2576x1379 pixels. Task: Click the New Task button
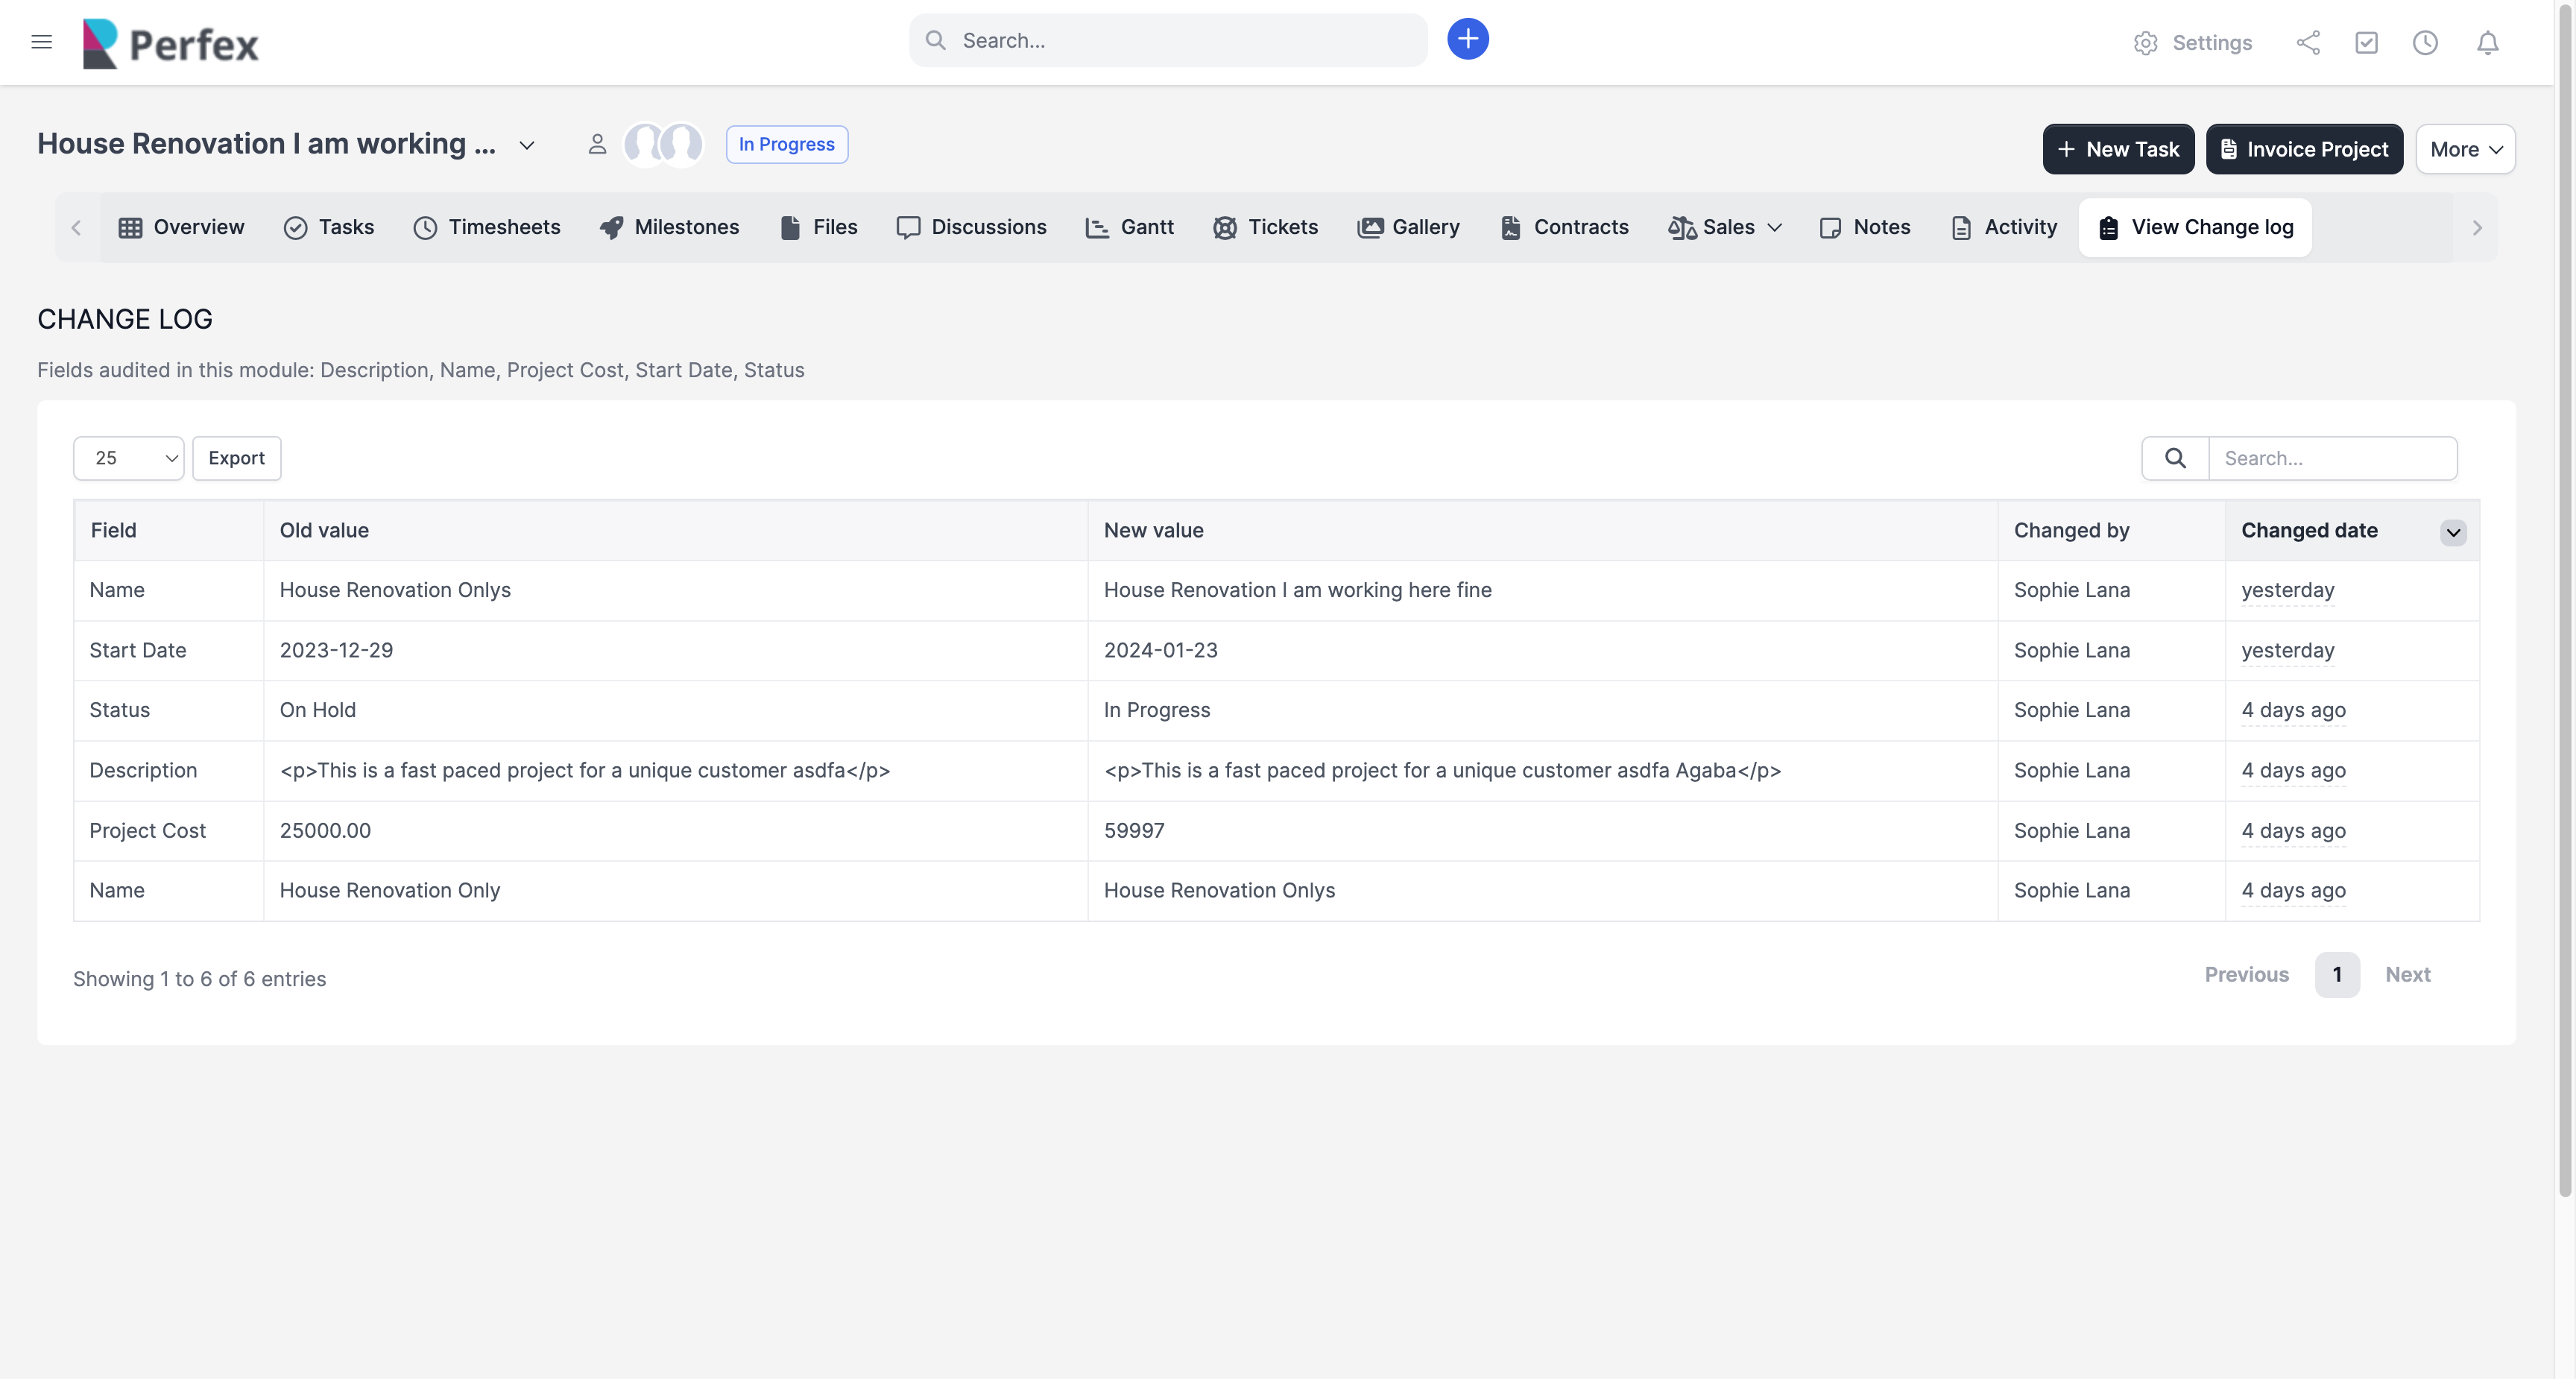[x=2118, y=150]
